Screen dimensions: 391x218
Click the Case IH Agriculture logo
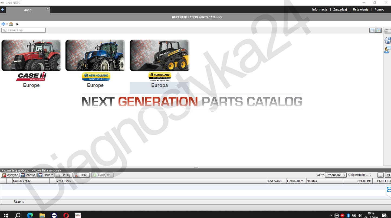[31, 77]
